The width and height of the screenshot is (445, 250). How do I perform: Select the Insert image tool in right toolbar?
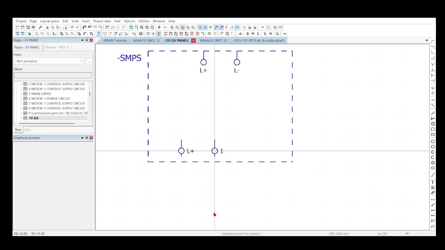(x=433, y=187)
